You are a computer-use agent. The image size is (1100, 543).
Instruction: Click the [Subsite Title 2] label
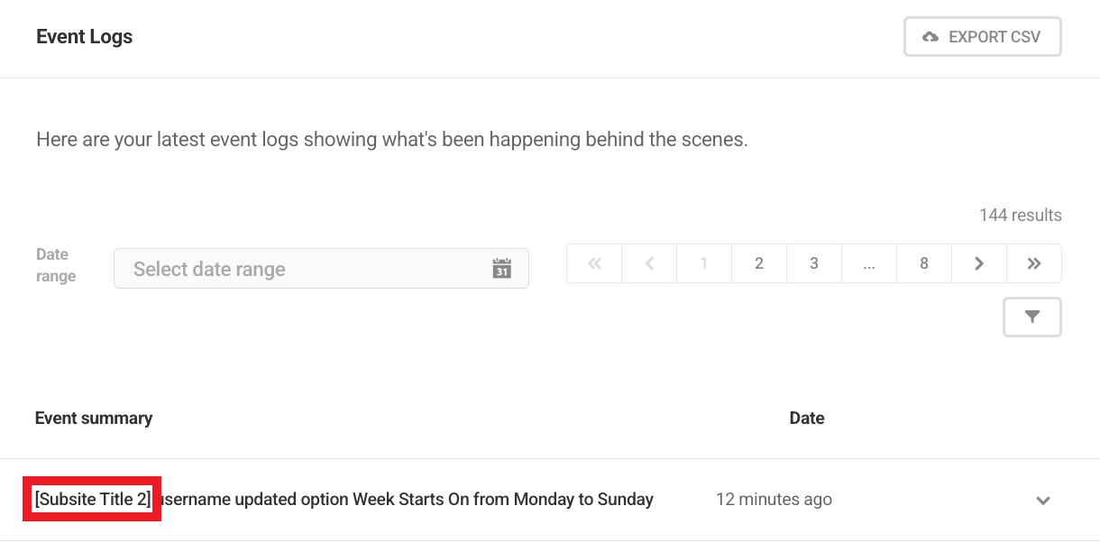(92, 499)
